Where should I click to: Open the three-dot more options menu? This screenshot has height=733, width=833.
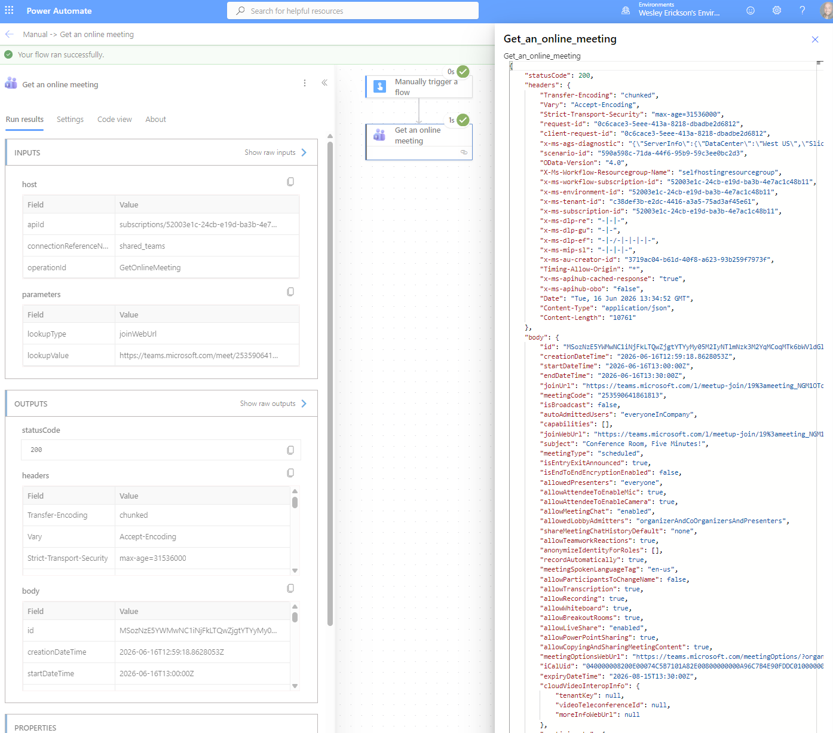[x=305, y=83]
